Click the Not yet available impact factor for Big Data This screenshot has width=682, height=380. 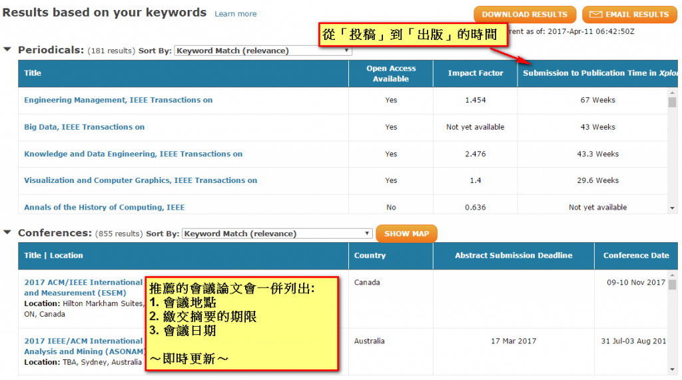point(476,127)
